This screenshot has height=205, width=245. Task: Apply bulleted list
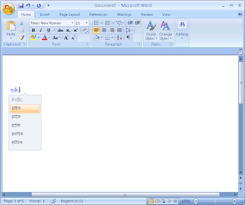coord(96,23)
